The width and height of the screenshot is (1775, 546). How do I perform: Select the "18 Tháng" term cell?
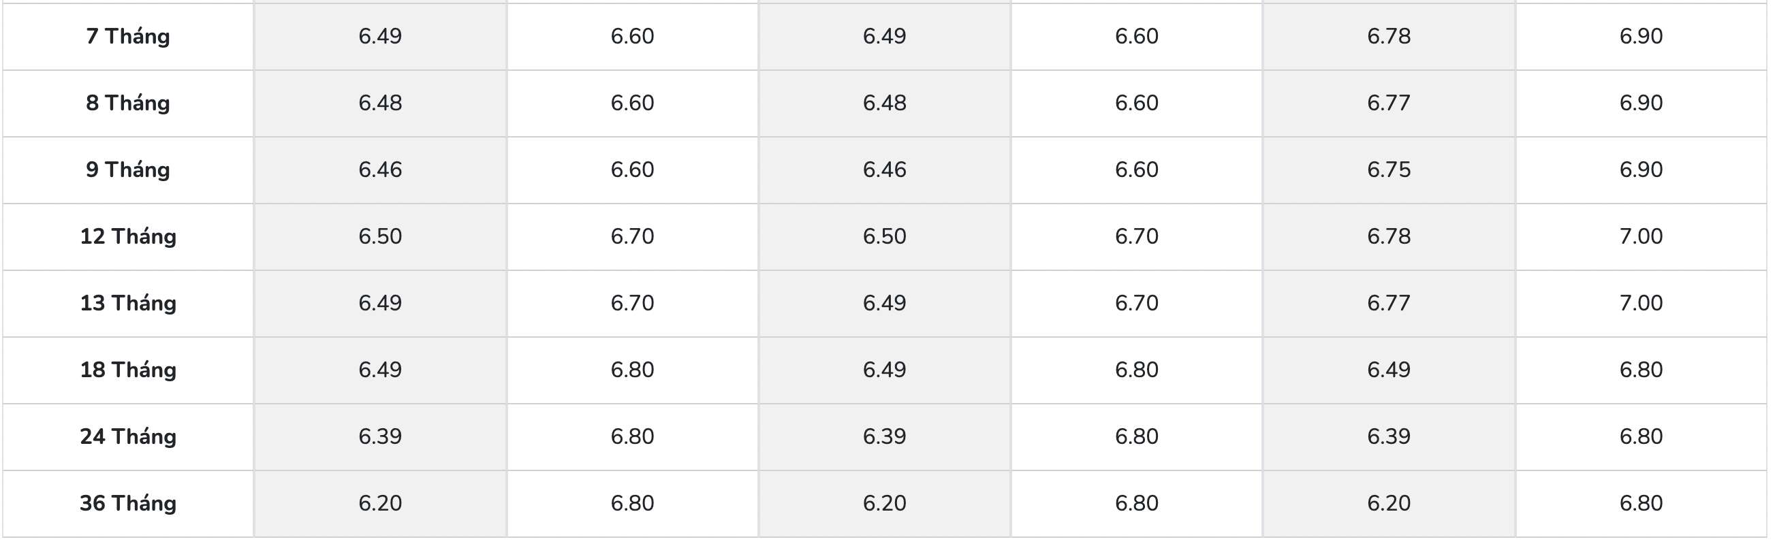[127, 370]
